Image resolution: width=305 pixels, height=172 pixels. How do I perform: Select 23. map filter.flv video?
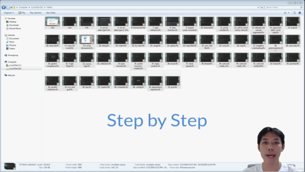point(190,41)
